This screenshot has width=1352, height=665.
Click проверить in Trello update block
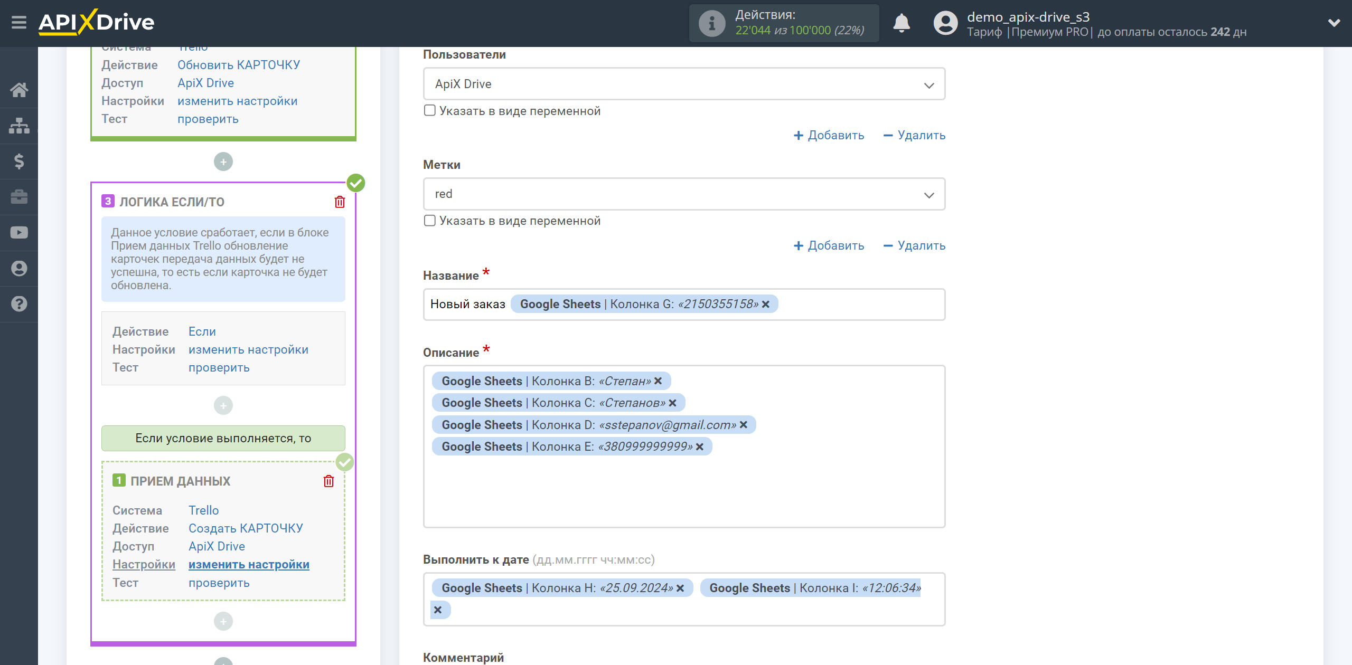pyautogui.click(x=208, y=119)
